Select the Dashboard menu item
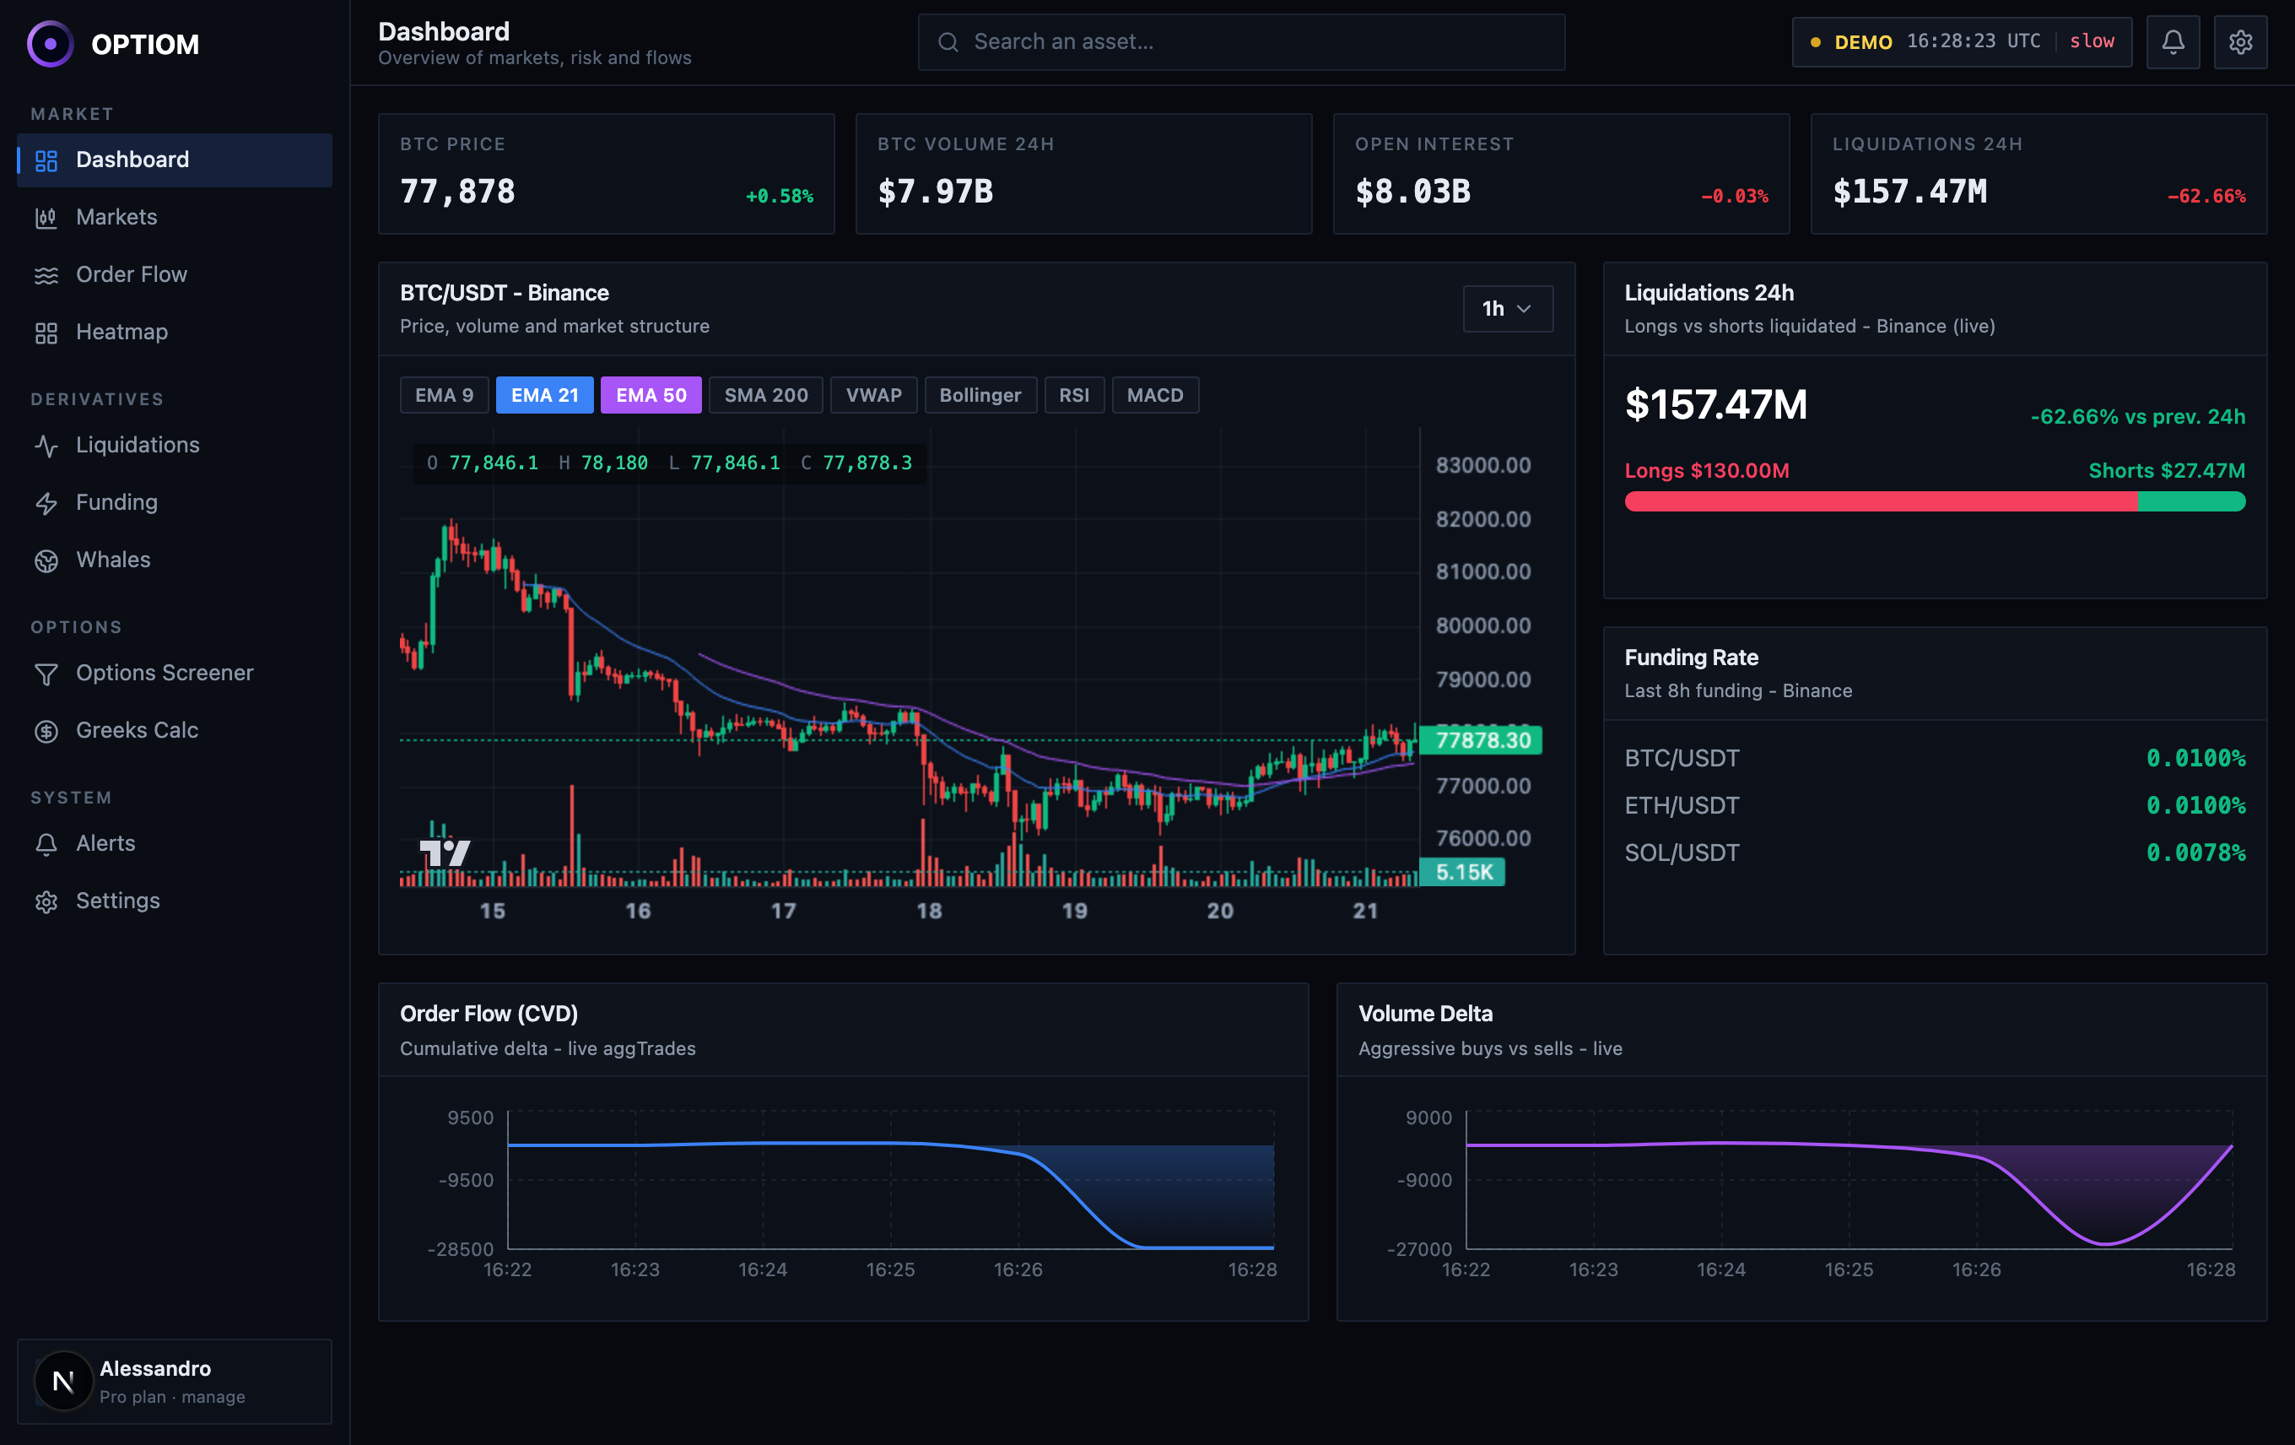Image resolution: width=2295 pixels, height=1445 pixels. tap(175, 160)
